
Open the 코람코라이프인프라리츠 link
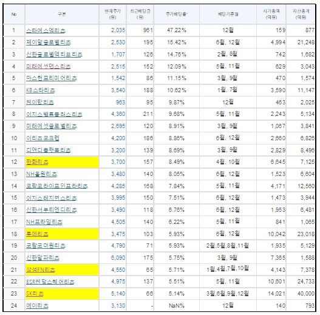tap(57, 186)
